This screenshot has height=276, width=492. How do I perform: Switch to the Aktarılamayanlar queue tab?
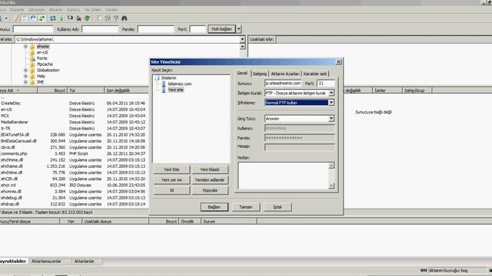[x=46, y=261]
